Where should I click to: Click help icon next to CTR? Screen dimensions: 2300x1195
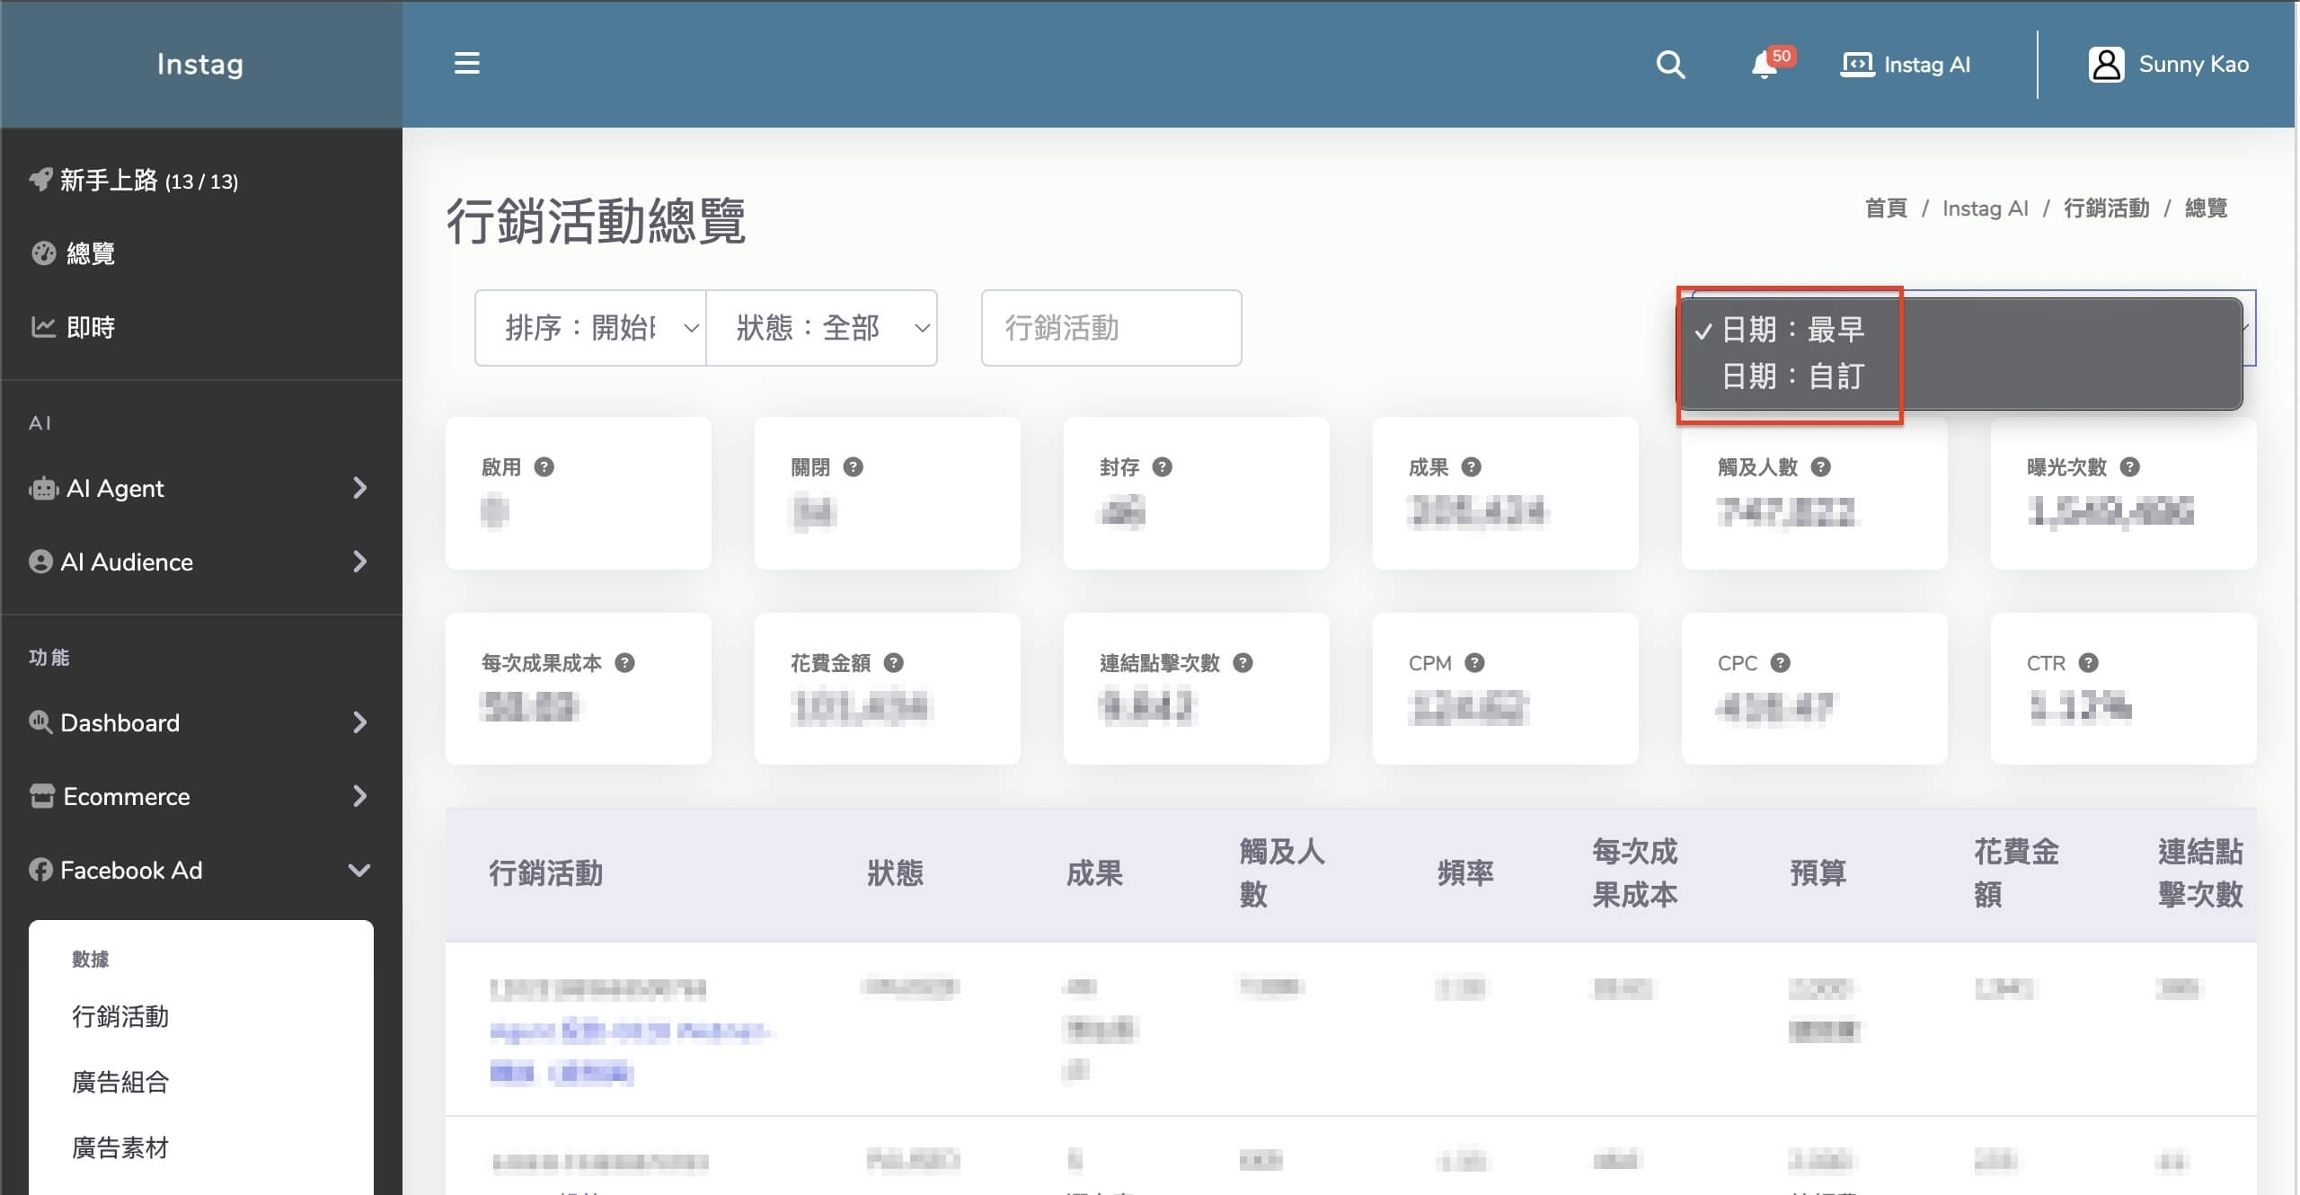[x=2089, y=663]
